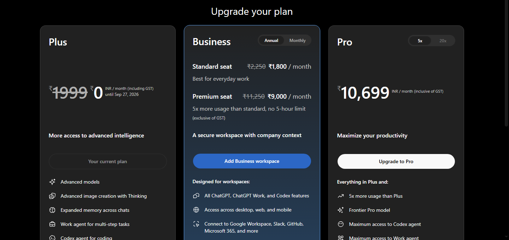Click the page's vertical scrollbar thumb
The image size is (509, 240).
tap(506, 63)
